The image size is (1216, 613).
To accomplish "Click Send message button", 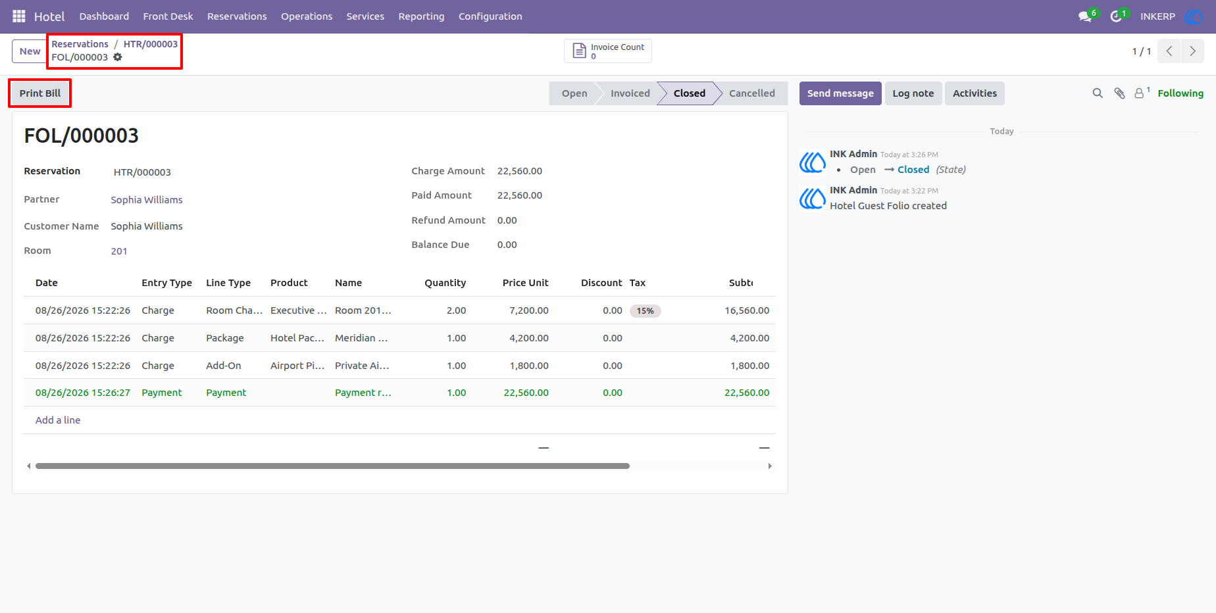I will [x=840, y=93].
